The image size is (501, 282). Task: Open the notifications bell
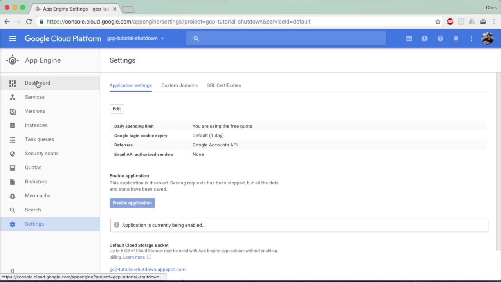456,38
